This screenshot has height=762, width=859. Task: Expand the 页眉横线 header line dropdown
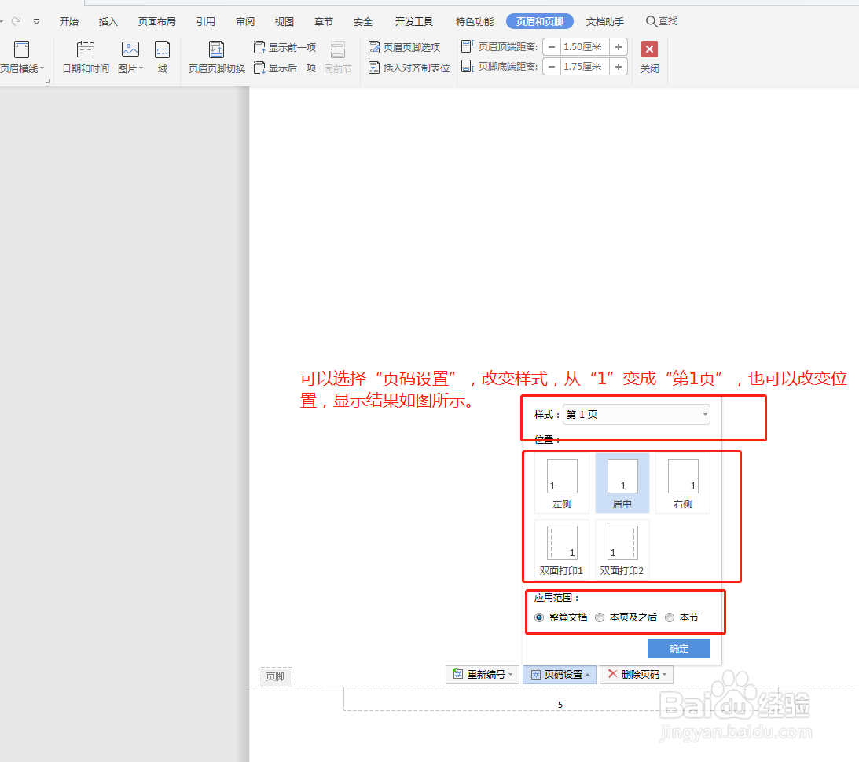click(x=43, y=68)
